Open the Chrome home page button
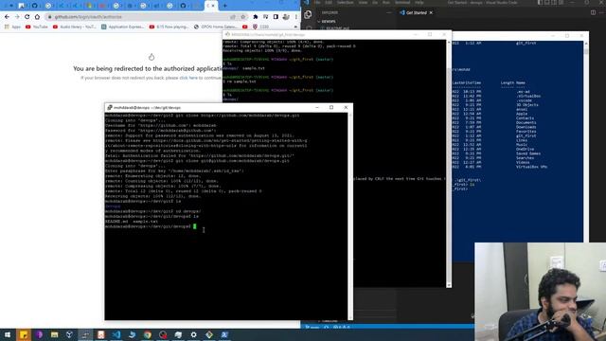The height and width of the screenshot is (341, 606). pyautogui.click(x=37, y=17)
